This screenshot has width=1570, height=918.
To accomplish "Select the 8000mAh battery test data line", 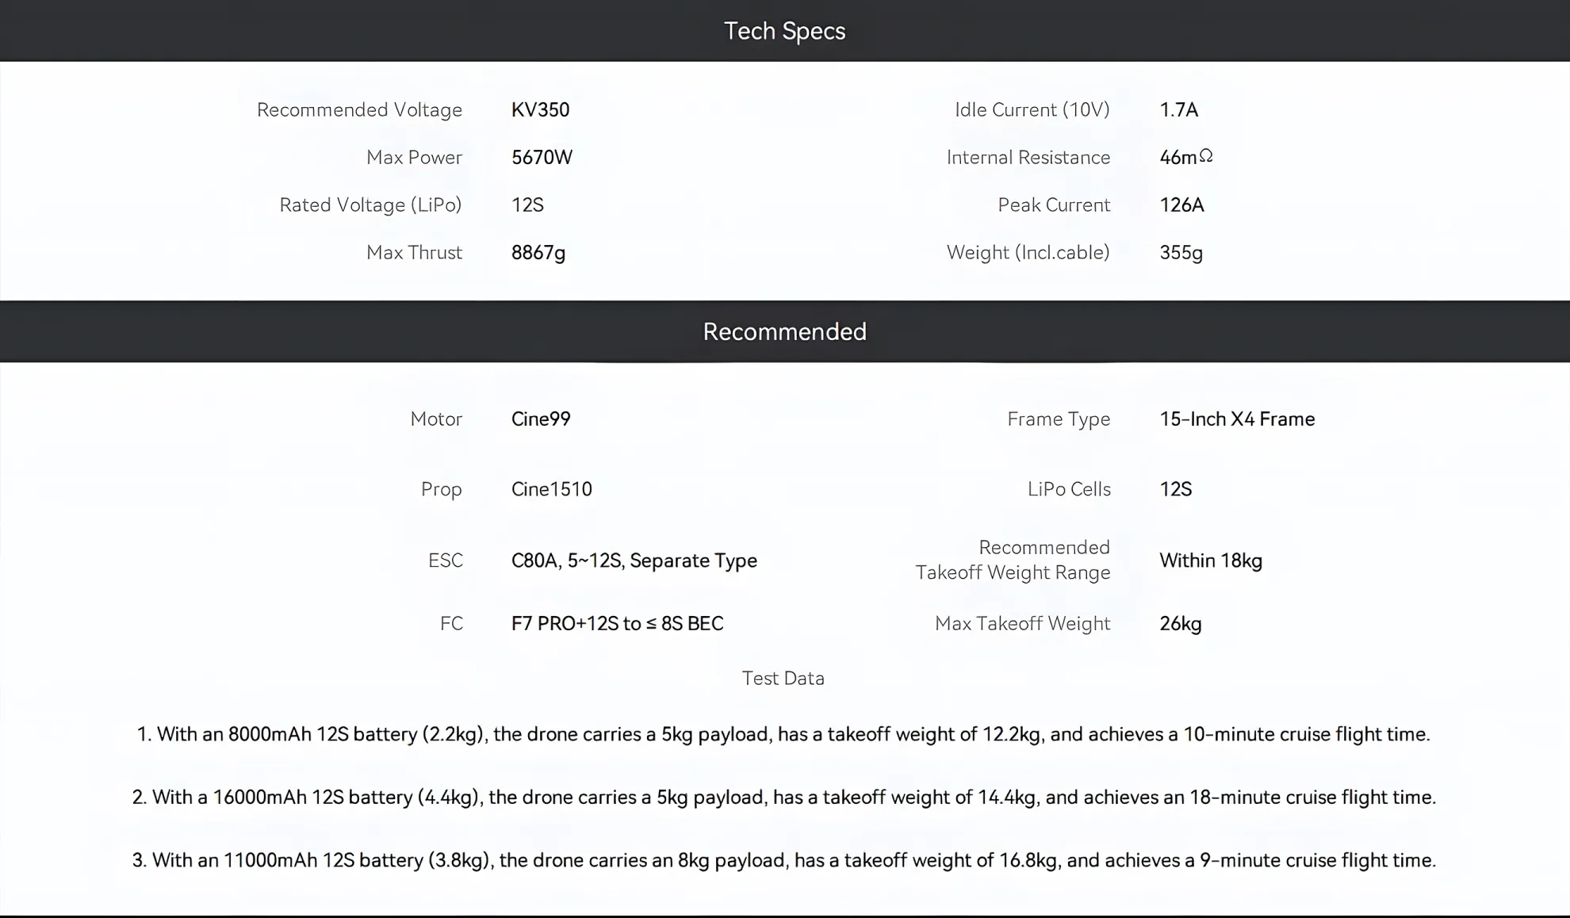I will coord(783,734).
